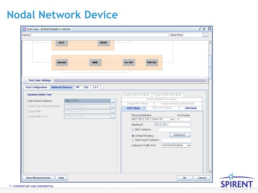
Task: Select the HSGW node in diagram
Action: [104, 43]
